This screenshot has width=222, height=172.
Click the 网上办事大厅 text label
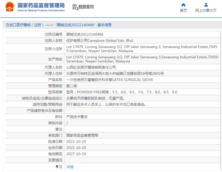pos(206,10)
